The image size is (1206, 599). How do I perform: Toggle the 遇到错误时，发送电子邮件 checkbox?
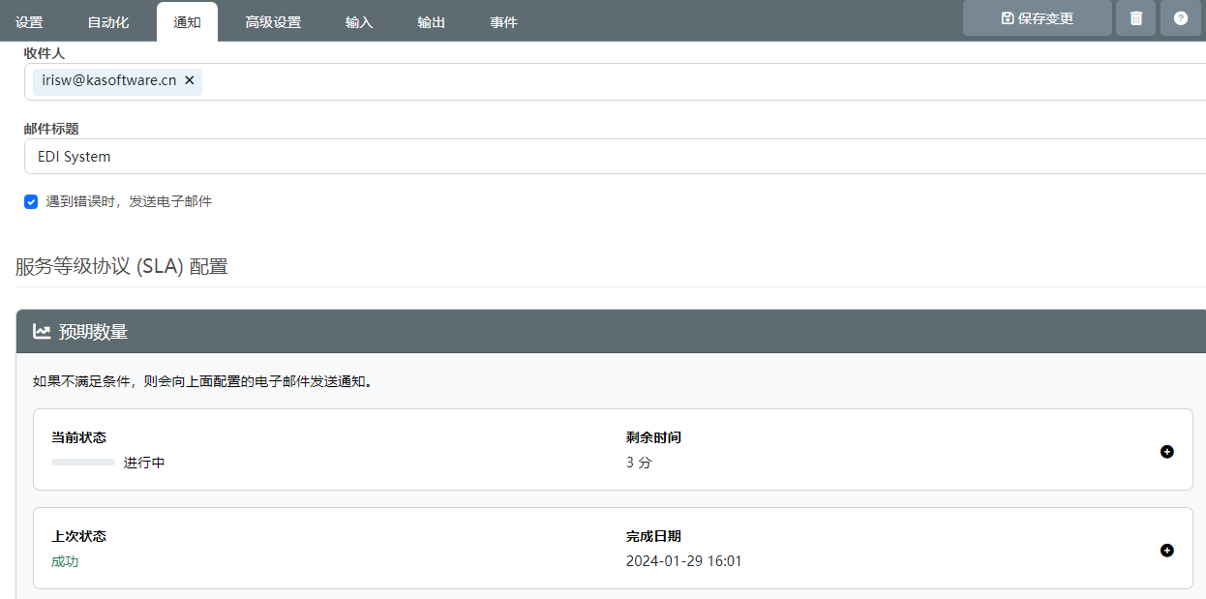click(x=31, y=202)
